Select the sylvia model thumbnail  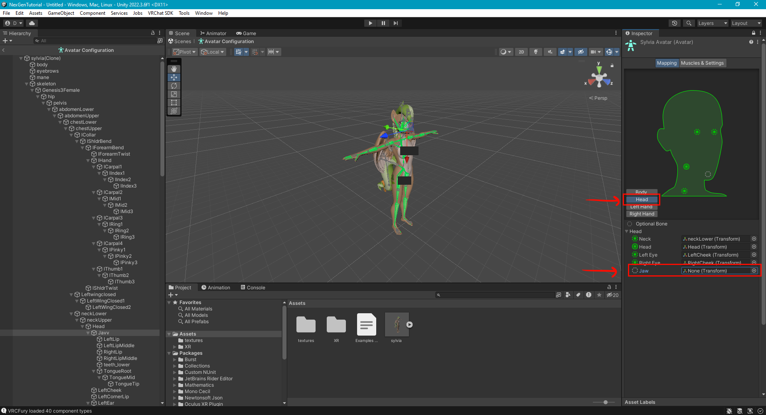click(397, 324)
